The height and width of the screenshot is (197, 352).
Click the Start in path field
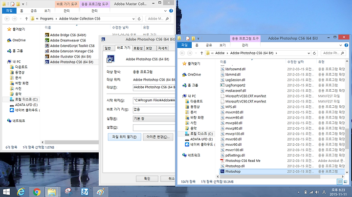[x=154, y=100]
